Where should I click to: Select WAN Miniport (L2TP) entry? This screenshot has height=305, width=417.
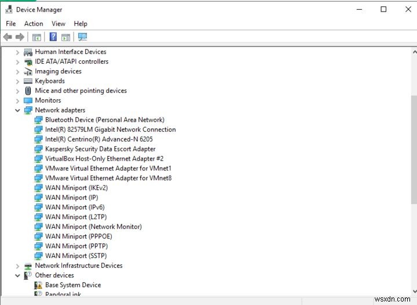[76, 217]
